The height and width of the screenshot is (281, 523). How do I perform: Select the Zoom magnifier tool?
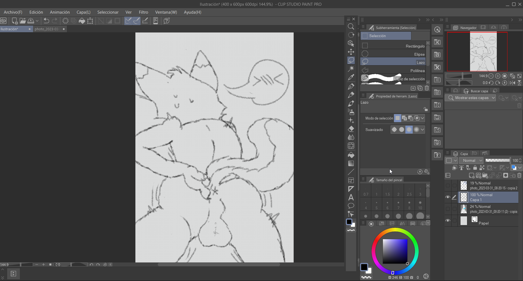pyautogui.click(x=351, y=26)
